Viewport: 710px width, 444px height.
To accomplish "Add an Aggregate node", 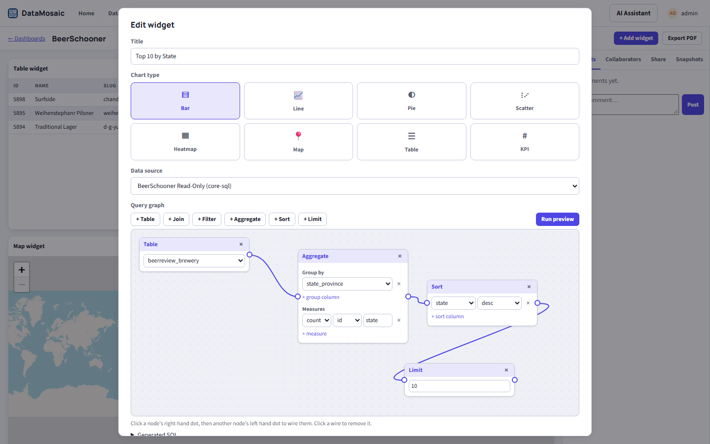I will click(x=245, y=219).
